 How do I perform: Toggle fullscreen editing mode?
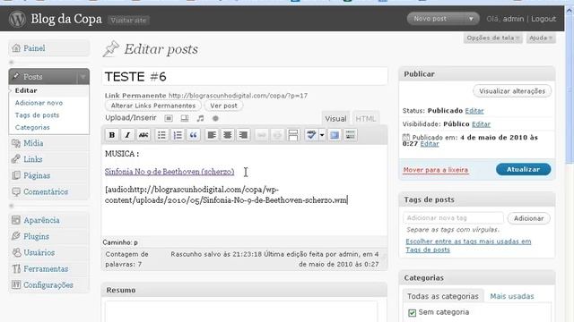(335, 135)
